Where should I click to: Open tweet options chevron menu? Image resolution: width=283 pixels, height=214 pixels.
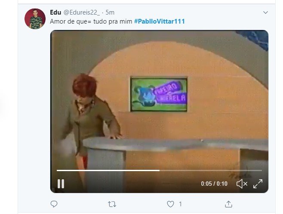click(265, 12)
